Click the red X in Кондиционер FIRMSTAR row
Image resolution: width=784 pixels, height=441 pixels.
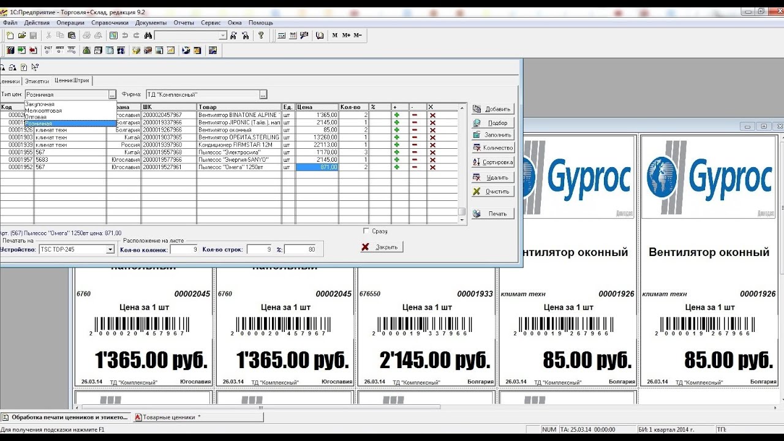tap(432, 145)
